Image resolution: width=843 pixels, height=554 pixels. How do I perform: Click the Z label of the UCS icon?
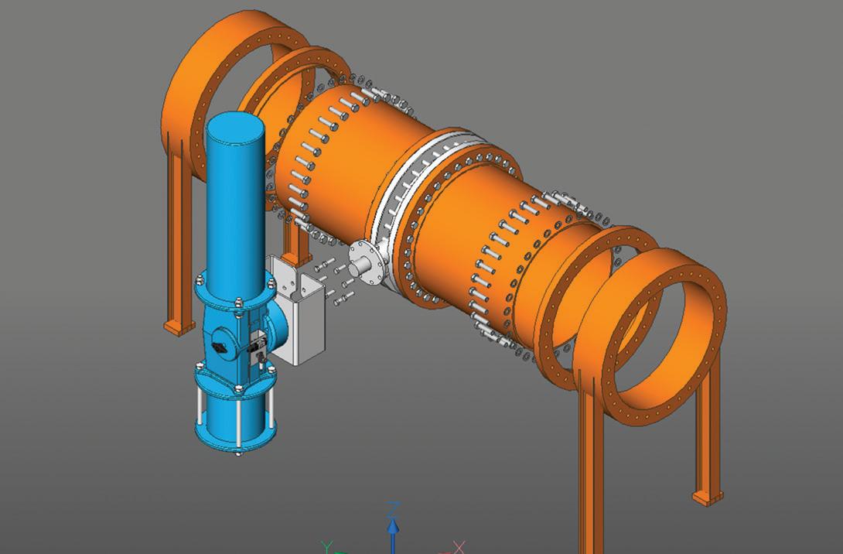[x=394, y=508]
